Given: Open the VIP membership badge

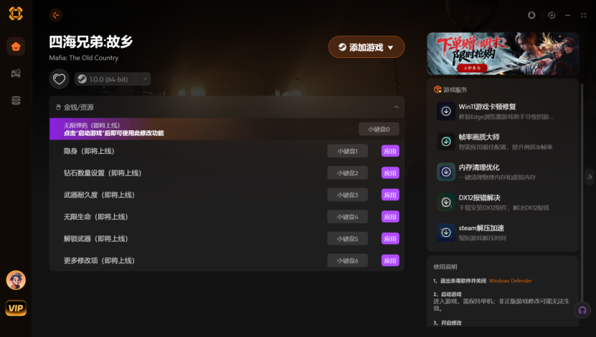Looking at the screenshot, I should click(x=16, y=308).
